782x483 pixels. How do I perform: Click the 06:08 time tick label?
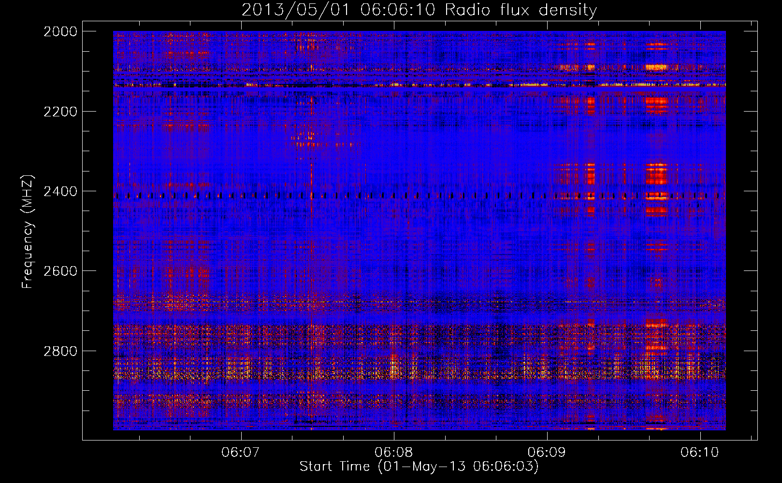[x=394, y=452]
